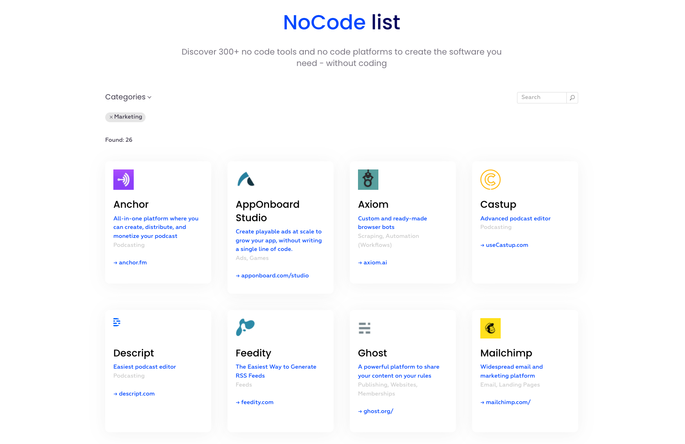Click the AppOnboard Studio card title
The height and width of the screenshot is (444, 685).
[267, 211]
